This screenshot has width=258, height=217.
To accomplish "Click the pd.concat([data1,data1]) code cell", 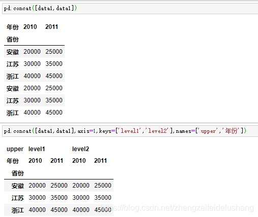I will (x=130, y=8).
